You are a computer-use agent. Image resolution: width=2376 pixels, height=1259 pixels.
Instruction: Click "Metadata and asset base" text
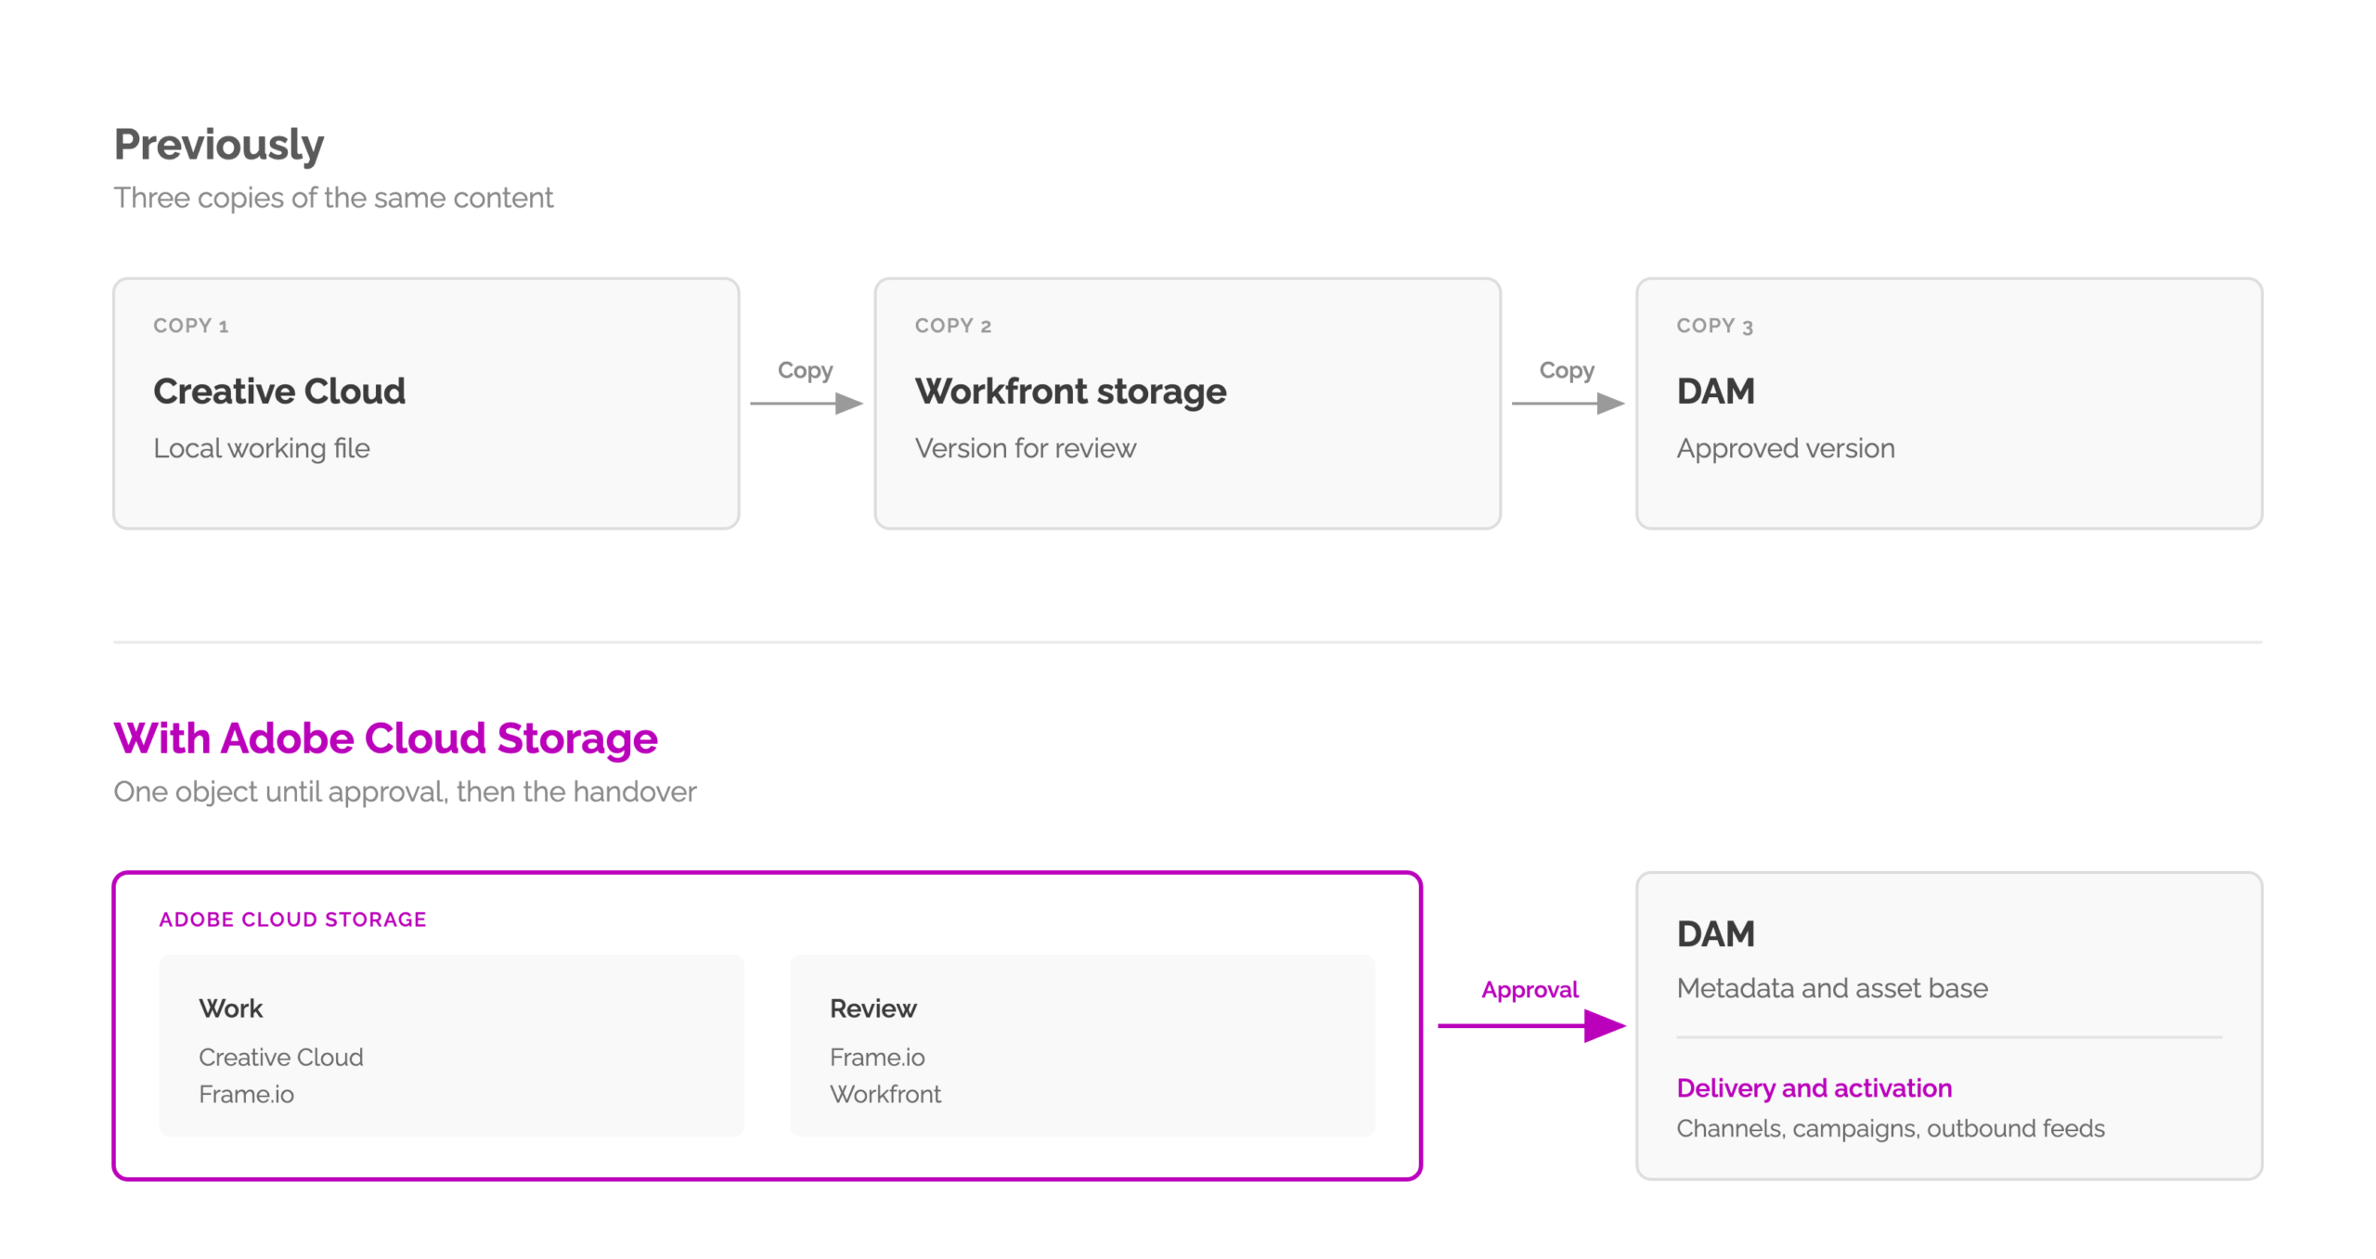pos(1832,988)
